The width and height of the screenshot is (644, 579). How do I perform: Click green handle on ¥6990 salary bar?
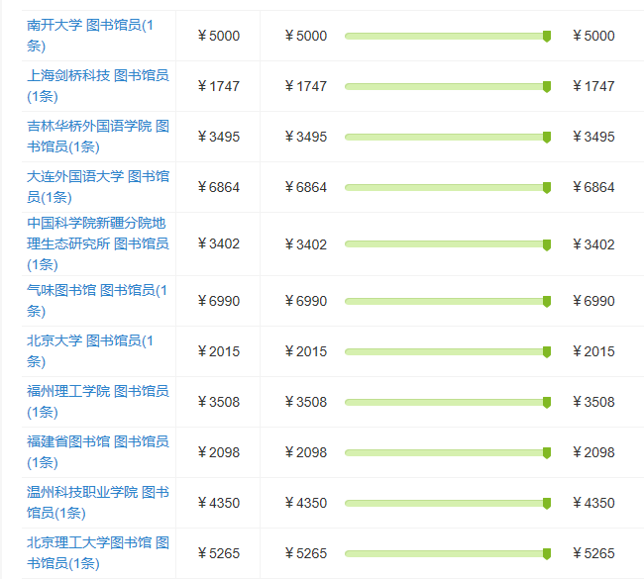pyautogui.click(x=547, y=301)
